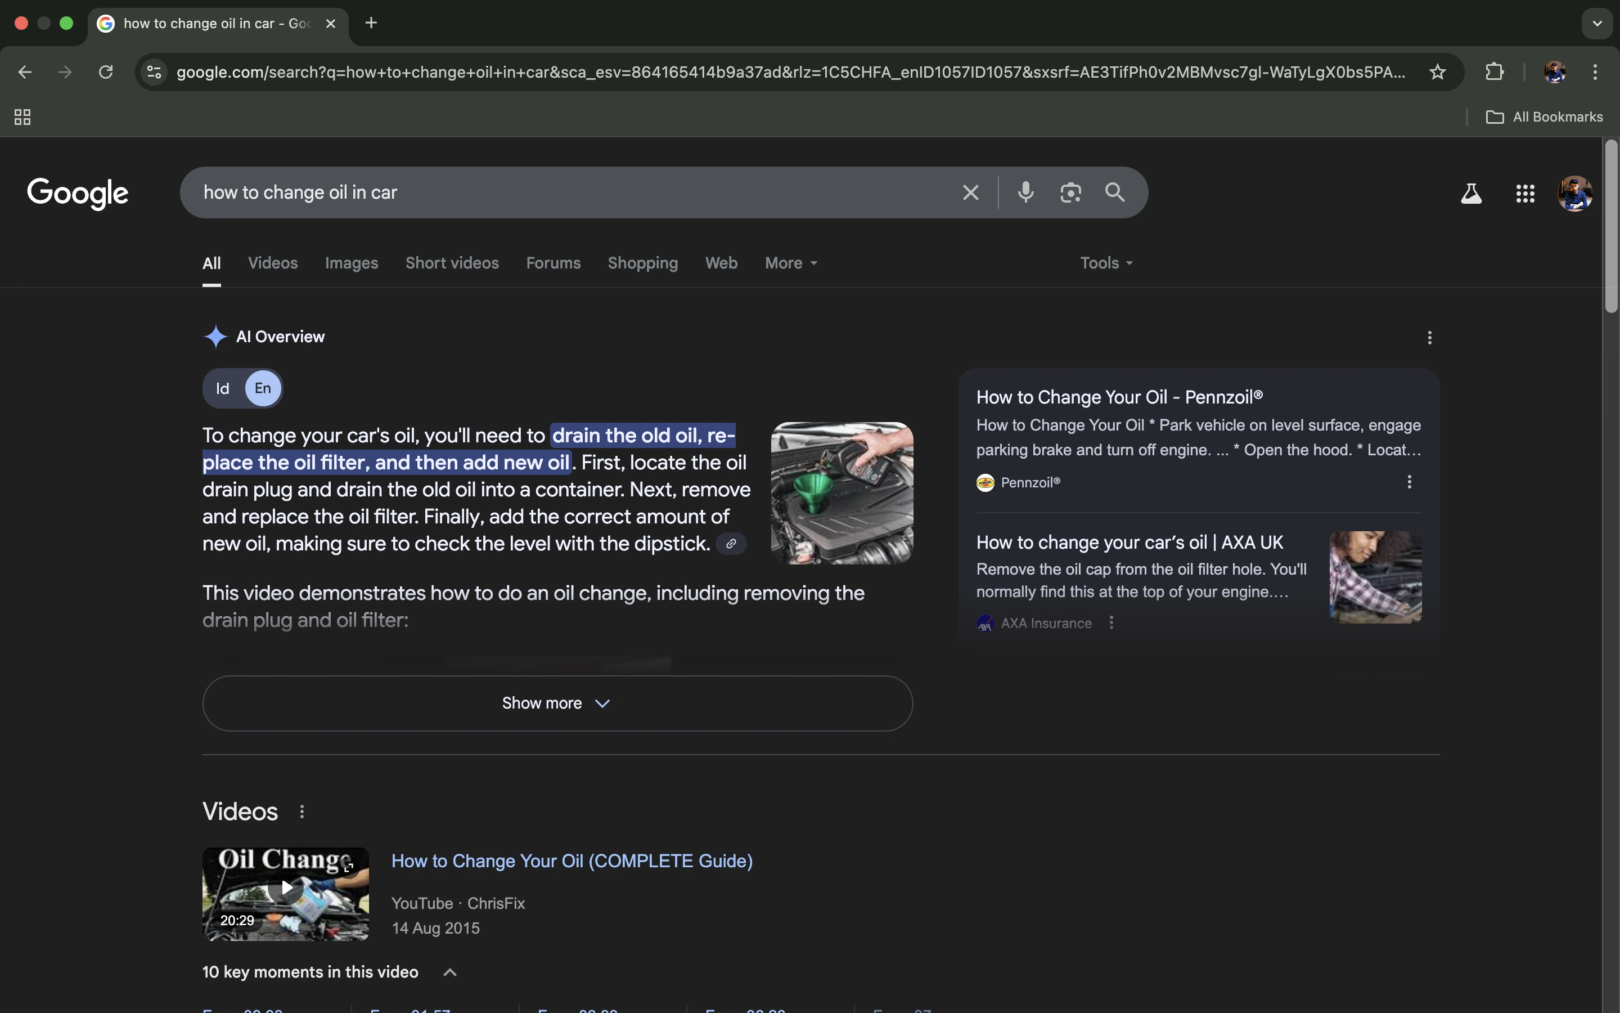The height and width of the screenshot is (1013, 1620).
Task: Open Search Labs flask icon
Action: tap(1471, 194)
